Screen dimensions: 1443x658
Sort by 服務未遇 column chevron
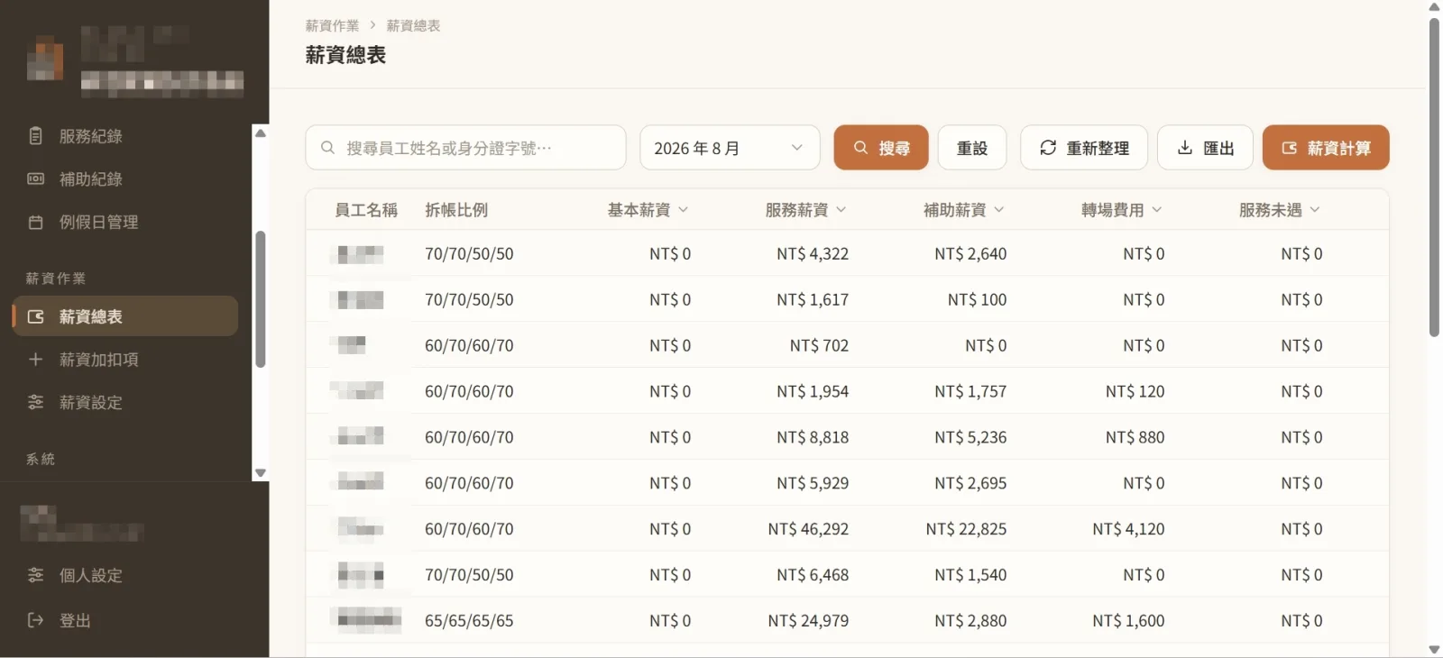[1315, 210]
